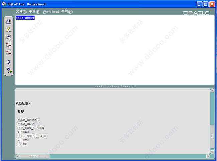Viewport: 217px width, 161px height.
Task: Click the 名称 header in output
Action: click(x=21, y=111)
